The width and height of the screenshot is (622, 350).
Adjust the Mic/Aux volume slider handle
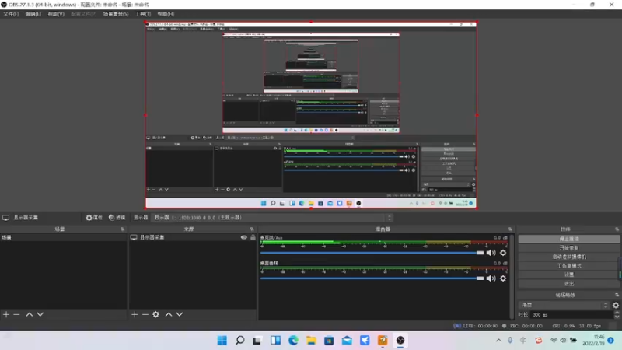pos(480,253)
